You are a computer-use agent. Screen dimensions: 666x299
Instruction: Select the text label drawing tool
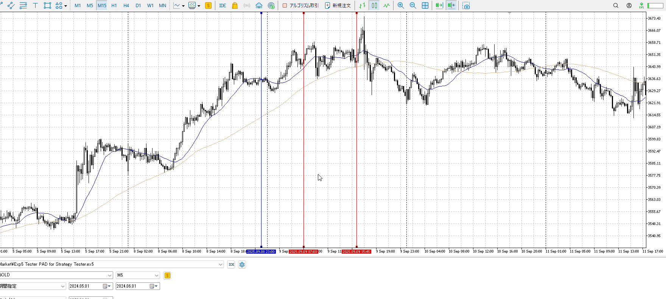35,5
